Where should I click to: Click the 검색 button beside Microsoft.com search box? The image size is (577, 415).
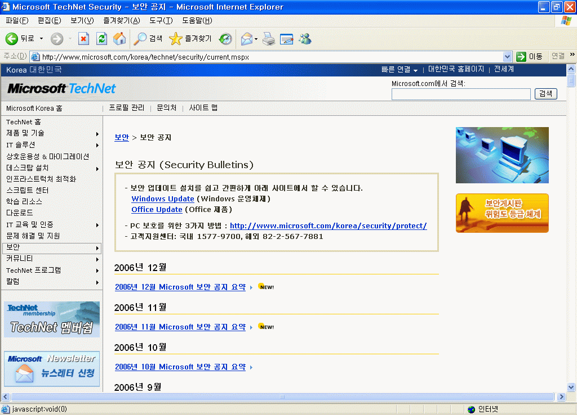(545, 94)
